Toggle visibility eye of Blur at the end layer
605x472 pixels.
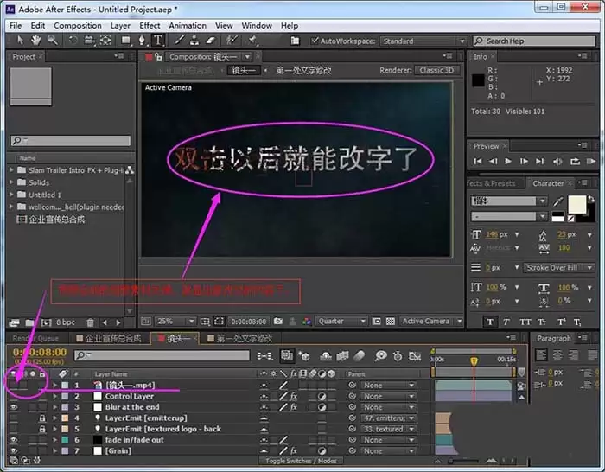tap(14, 407)
